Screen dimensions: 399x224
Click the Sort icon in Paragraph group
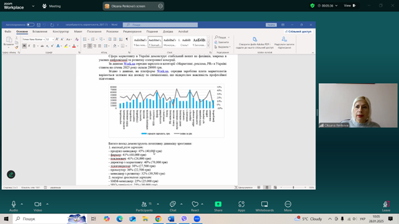(121, 39)
